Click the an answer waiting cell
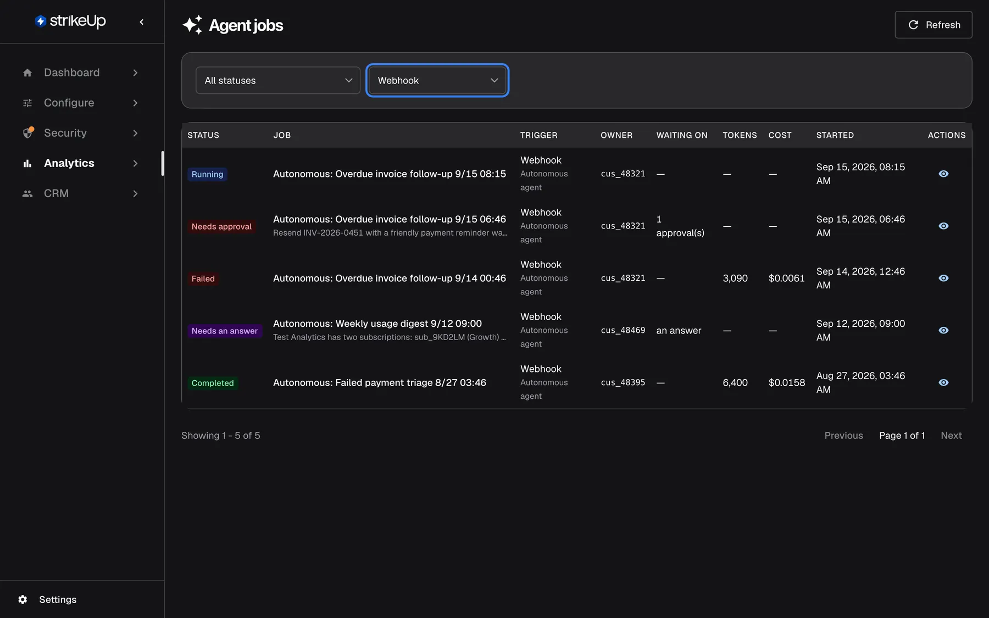989x618 pixels. (679, 330)
